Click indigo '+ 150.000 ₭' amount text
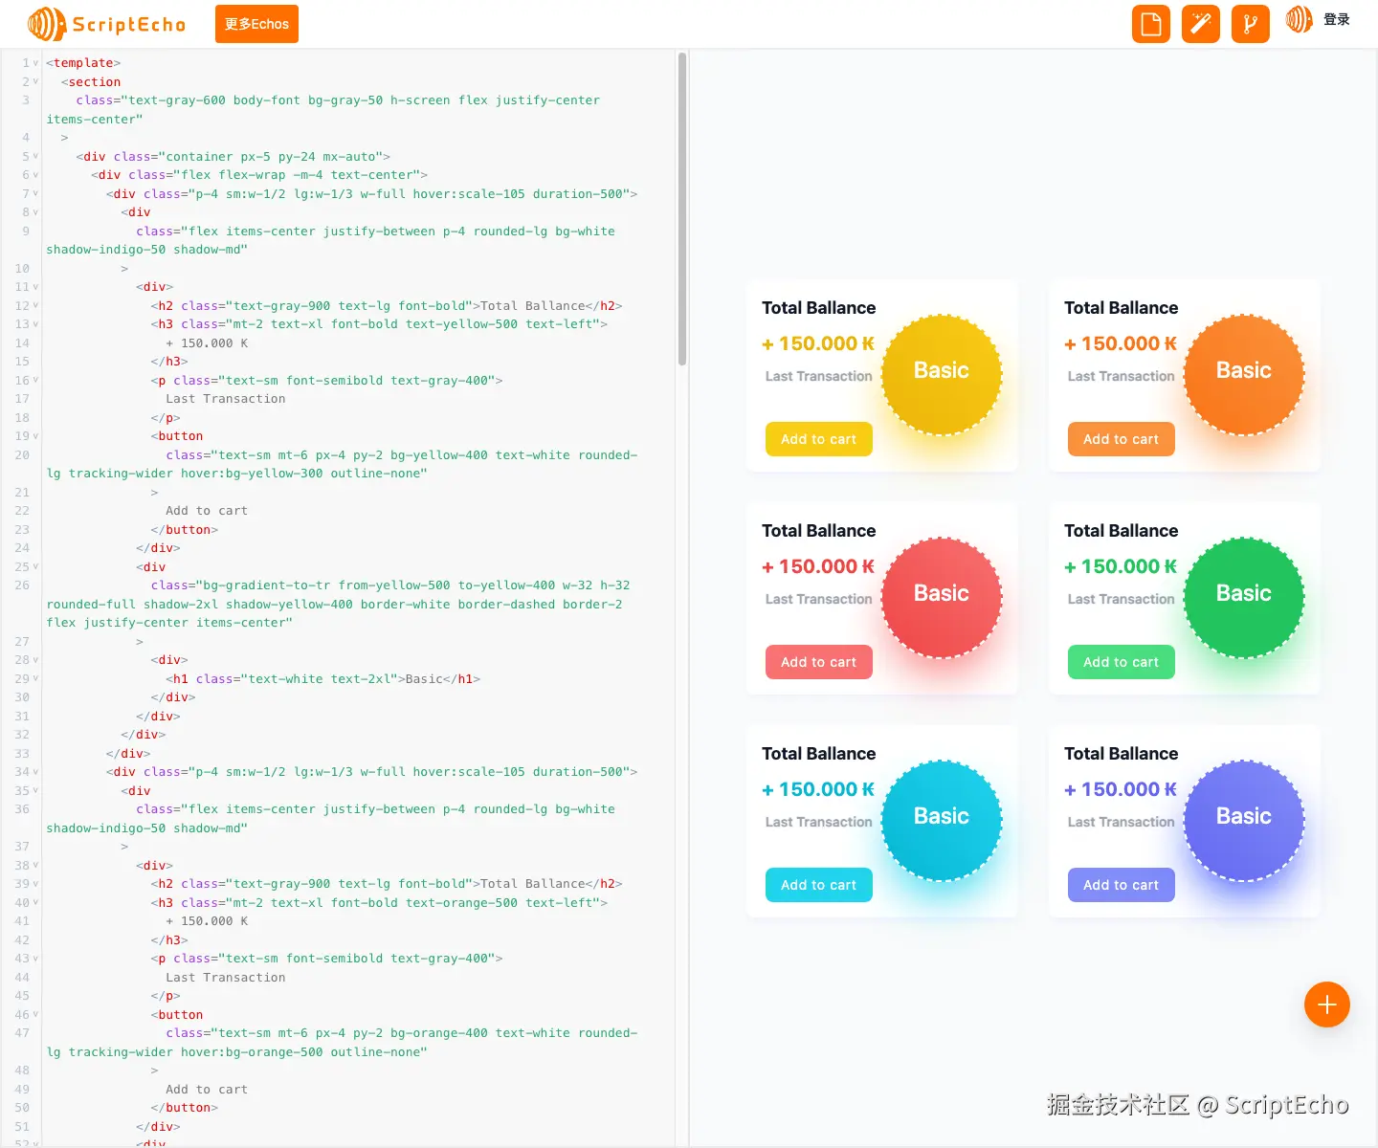The image size is (1378, 1148). (1121, 789)
